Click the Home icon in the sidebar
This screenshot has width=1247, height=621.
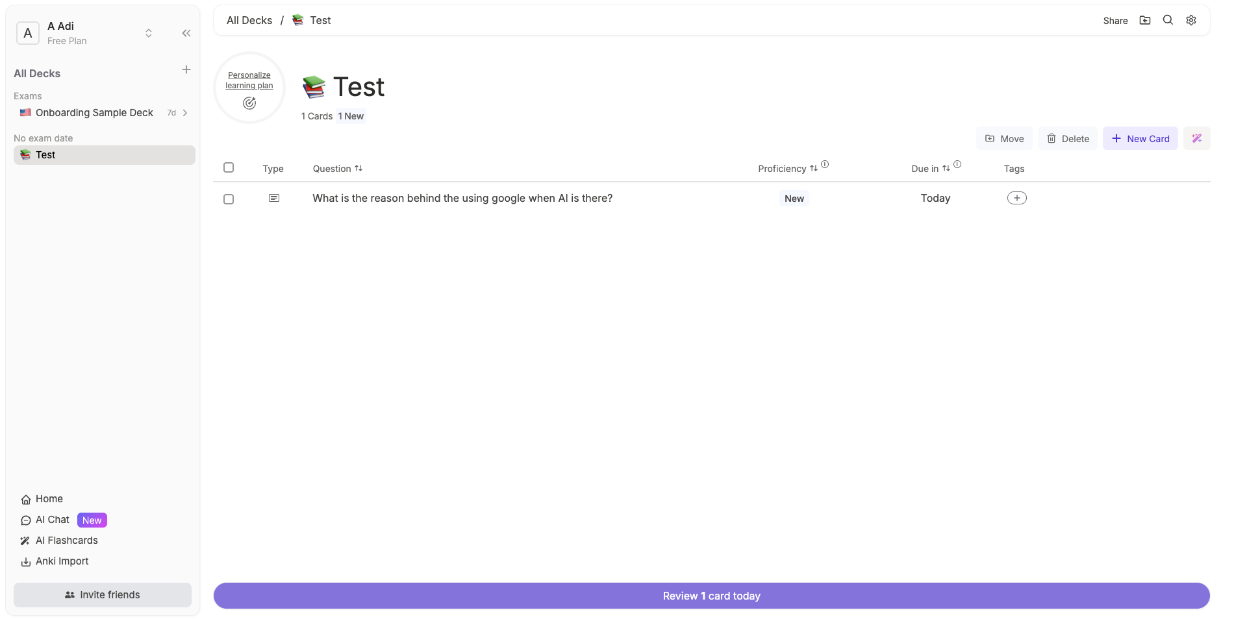point(25,499)
